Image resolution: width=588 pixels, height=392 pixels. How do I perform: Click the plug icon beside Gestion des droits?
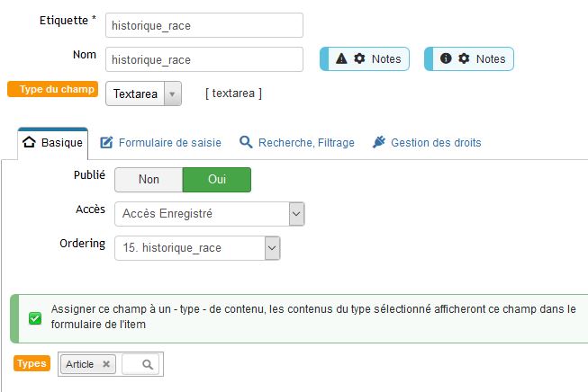pos(379,142)
